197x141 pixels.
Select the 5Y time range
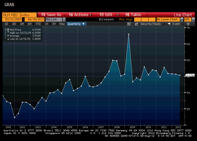54,24
